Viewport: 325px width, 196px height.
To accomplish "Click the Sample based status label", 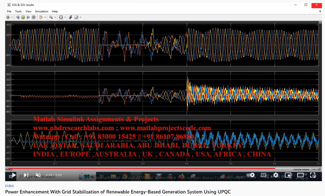I will coord(301,169).
